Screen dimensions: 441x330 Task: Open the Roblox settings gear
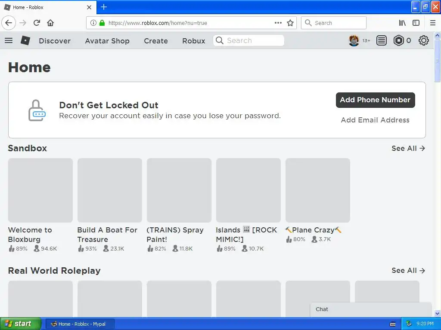(424, 41)
